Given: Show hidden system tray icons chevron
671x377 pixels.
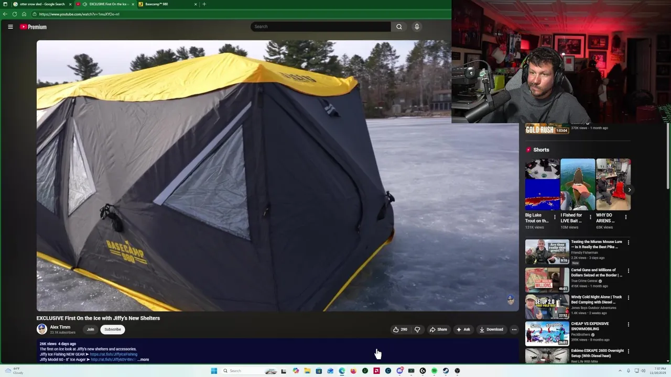Looking at the screenshot, I should pos(620,371).
